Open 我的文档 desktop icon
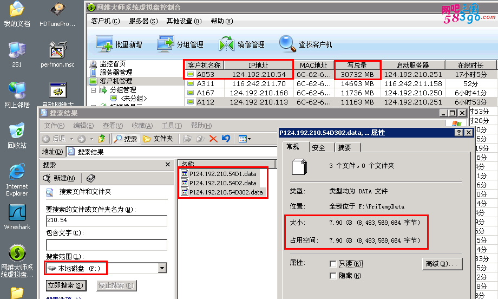Viewport: 498px width, 299px height. coord(17,14)
